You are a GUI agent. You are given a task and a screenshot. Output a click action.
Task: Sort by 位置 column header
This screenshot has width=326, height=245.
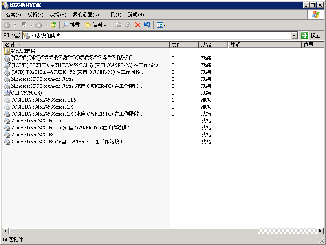coord(313,45)
